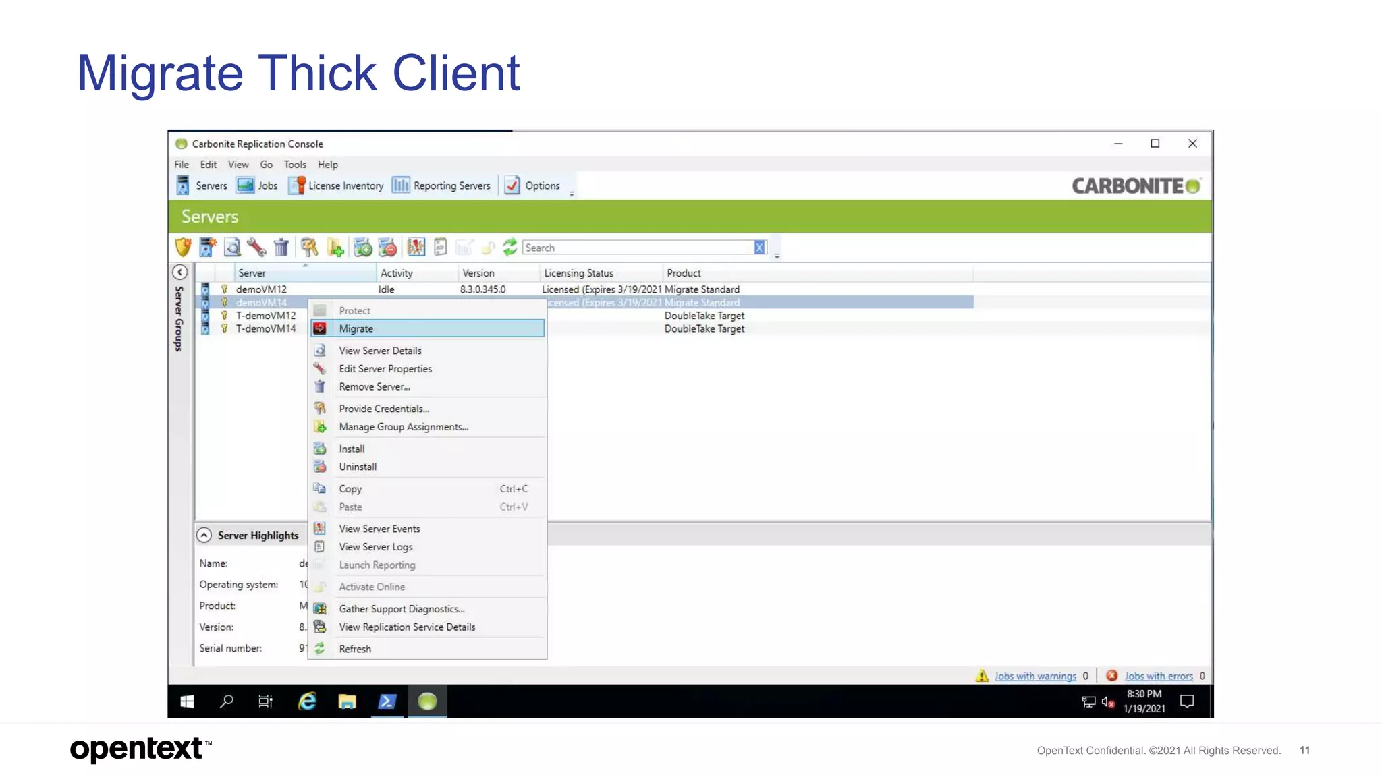Image resolution: width=1382 pixels, height=777 pixels.
Task: Open the File menu
Action: [182, 164]
